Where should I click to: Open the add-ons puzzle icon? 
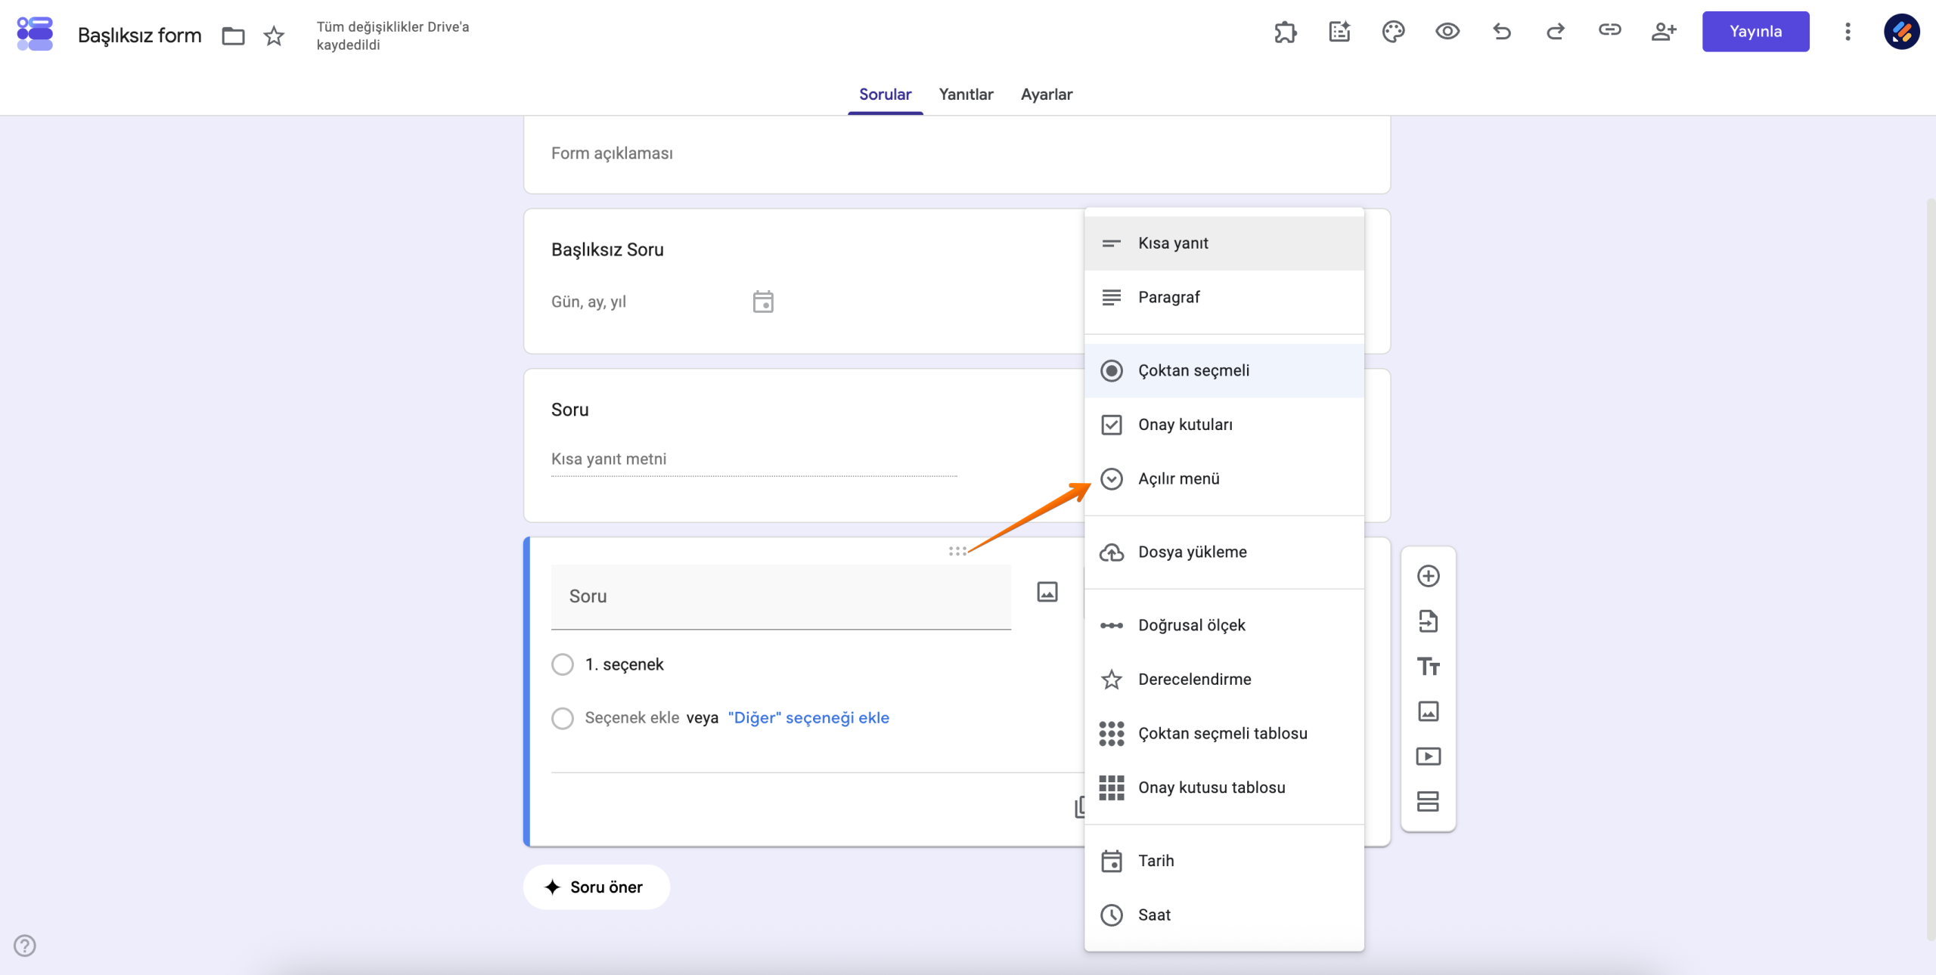click(x=1285, y=32)
